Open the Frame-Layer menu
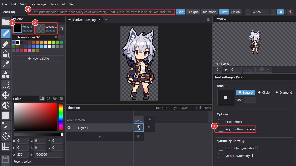 point(39,4)
